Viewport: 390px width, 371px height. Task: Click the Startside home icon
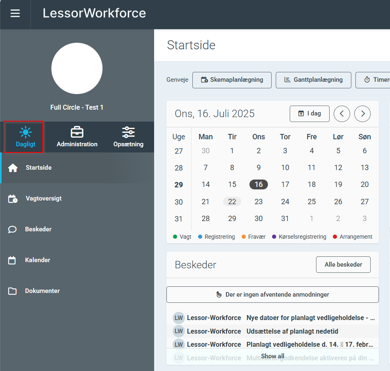(x=13, y=168)
